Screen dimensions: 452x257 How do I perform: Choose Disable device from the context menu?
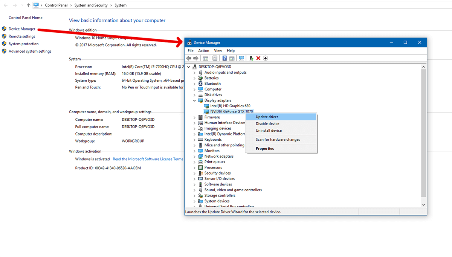(x=281, y=124)
